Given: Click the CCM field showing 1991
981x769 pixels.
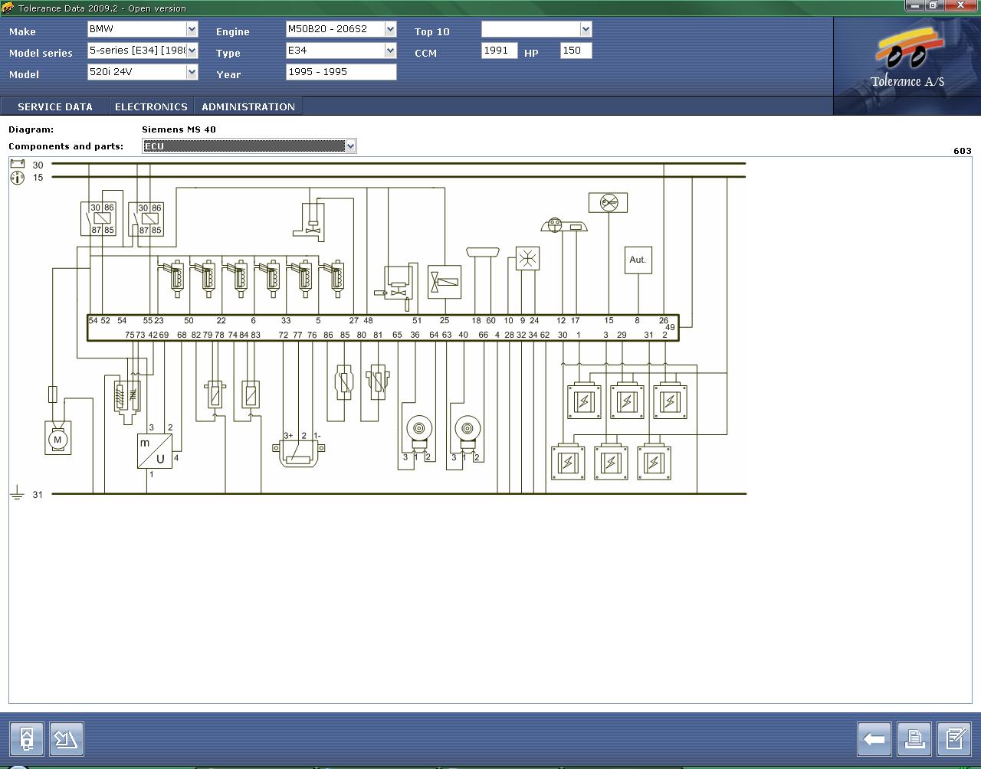Looking at the screenshot, I should click(x=499, y=51).
